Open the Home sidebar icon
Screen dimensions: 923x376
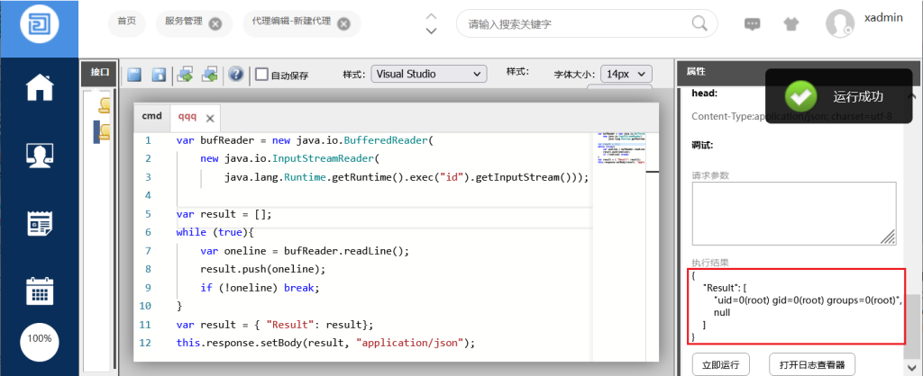tap(40, 87)
